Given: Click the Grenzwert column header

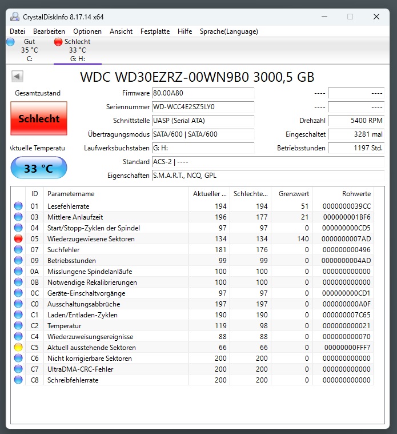Looking at the screenshot, I should click(x=292, y=194).
